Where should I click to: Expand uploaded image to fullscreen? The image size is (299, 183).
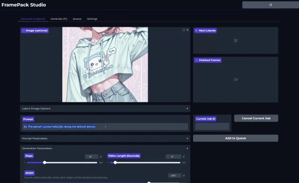184,30
